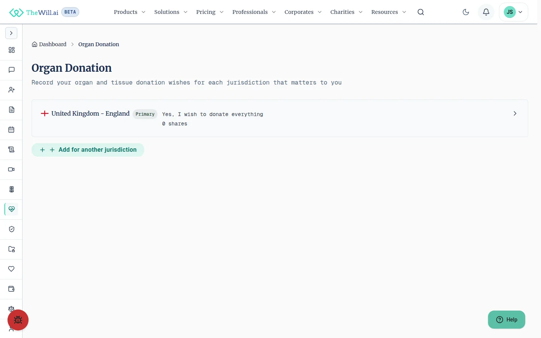
Task: Toggle dark mode with the moon icon
Action: coord(466,12)
